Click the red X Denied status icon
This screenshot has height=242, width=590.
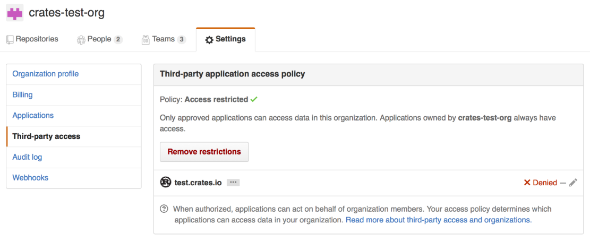pos(527,183)
